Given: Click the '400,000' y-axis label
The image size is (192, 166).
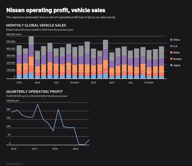Looking at the screenshot, I should [x=11, y=49].
